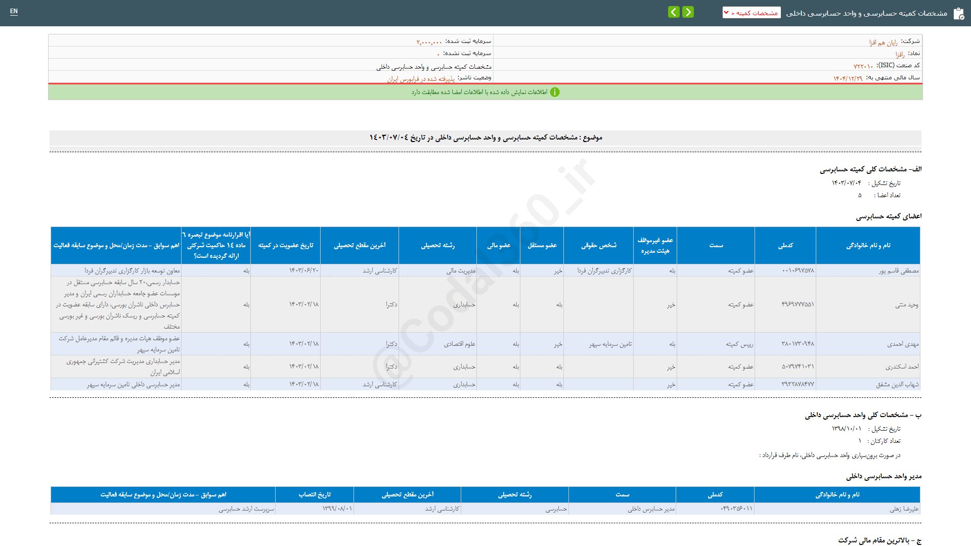Click the green message bar about signed information
Viewport: 971px width, 546px height.
click(x=479, y=92)
